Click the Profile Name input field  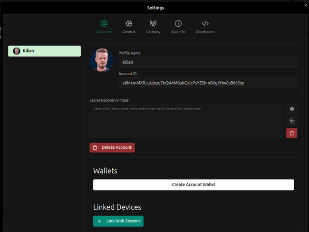[208, 62]
